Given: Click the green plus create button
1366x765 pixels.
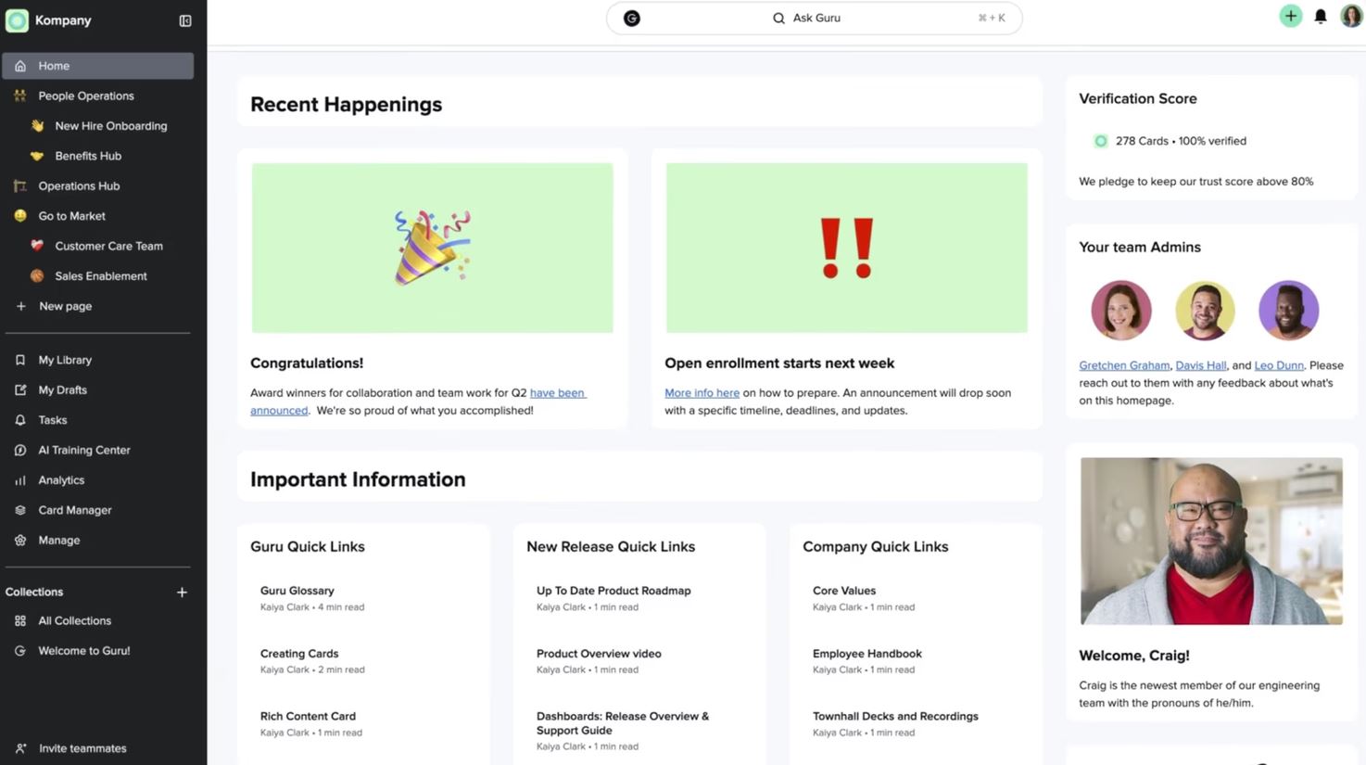Looking at the screenshot, I should [x=1290, y=16].
